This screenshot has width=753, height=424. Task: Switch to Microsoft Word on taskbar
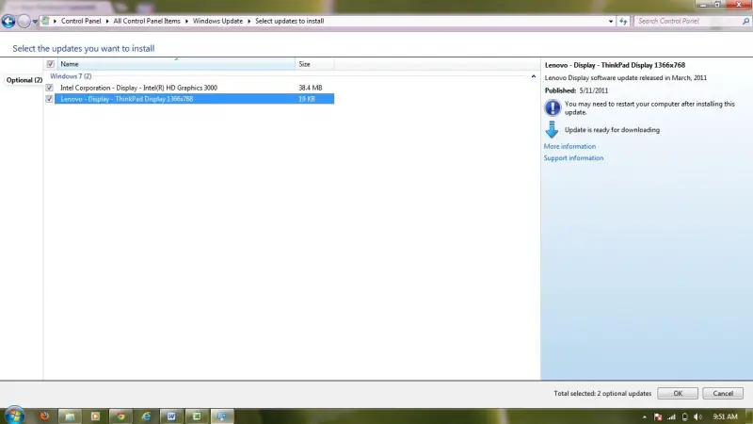(x=171, y=416)
